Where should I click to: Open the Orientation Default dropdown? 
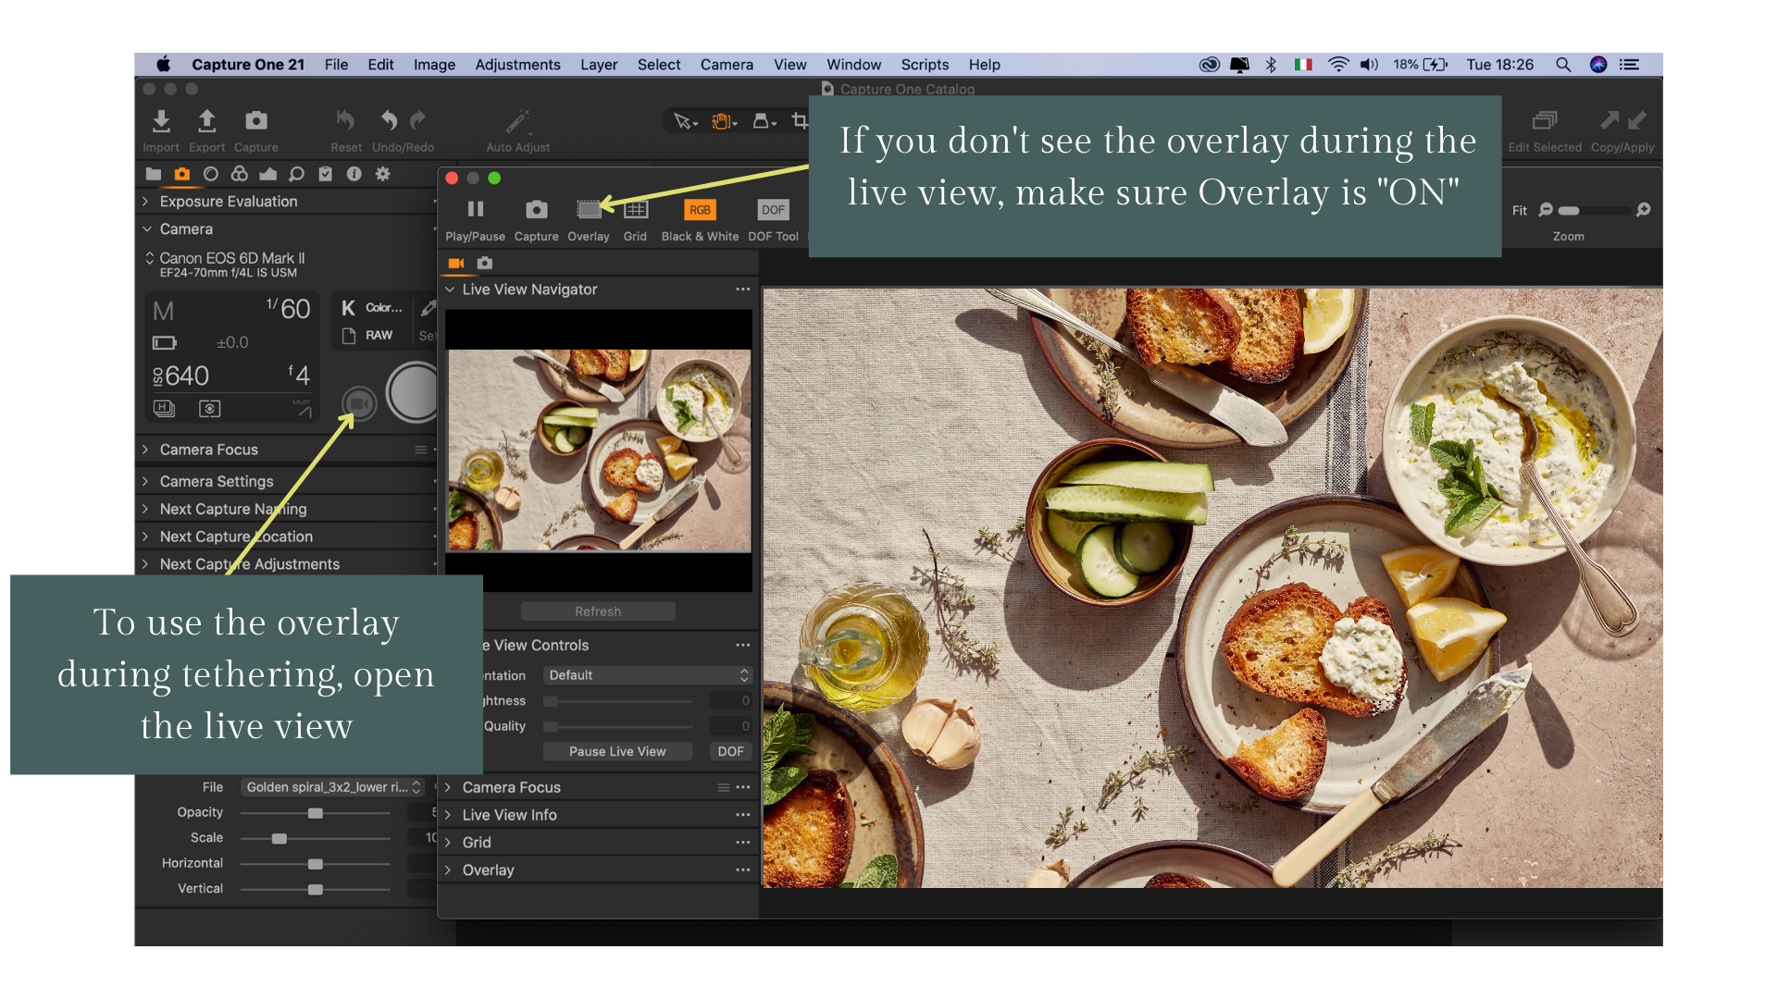click(x=647, y=675)
